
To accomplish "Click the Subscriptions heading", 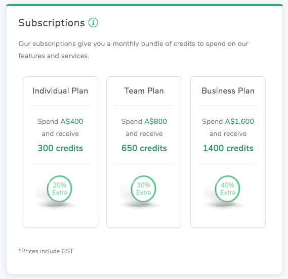I will pyautogui.click(x=52, y=23).
